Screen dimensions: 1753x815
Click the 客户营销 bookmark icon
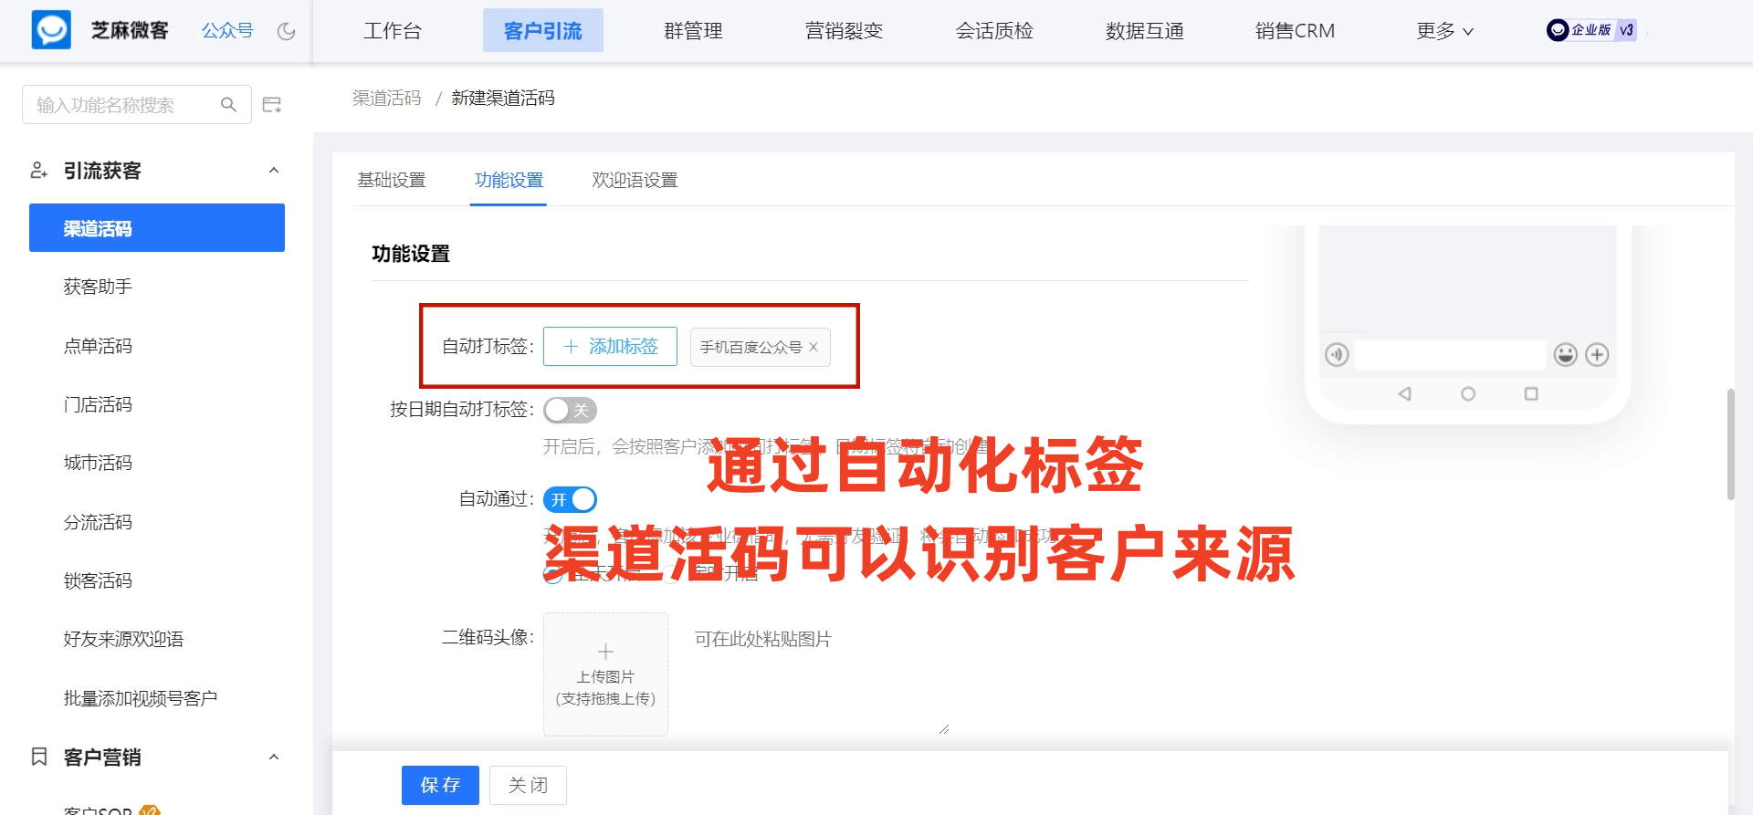pos(39,757)
